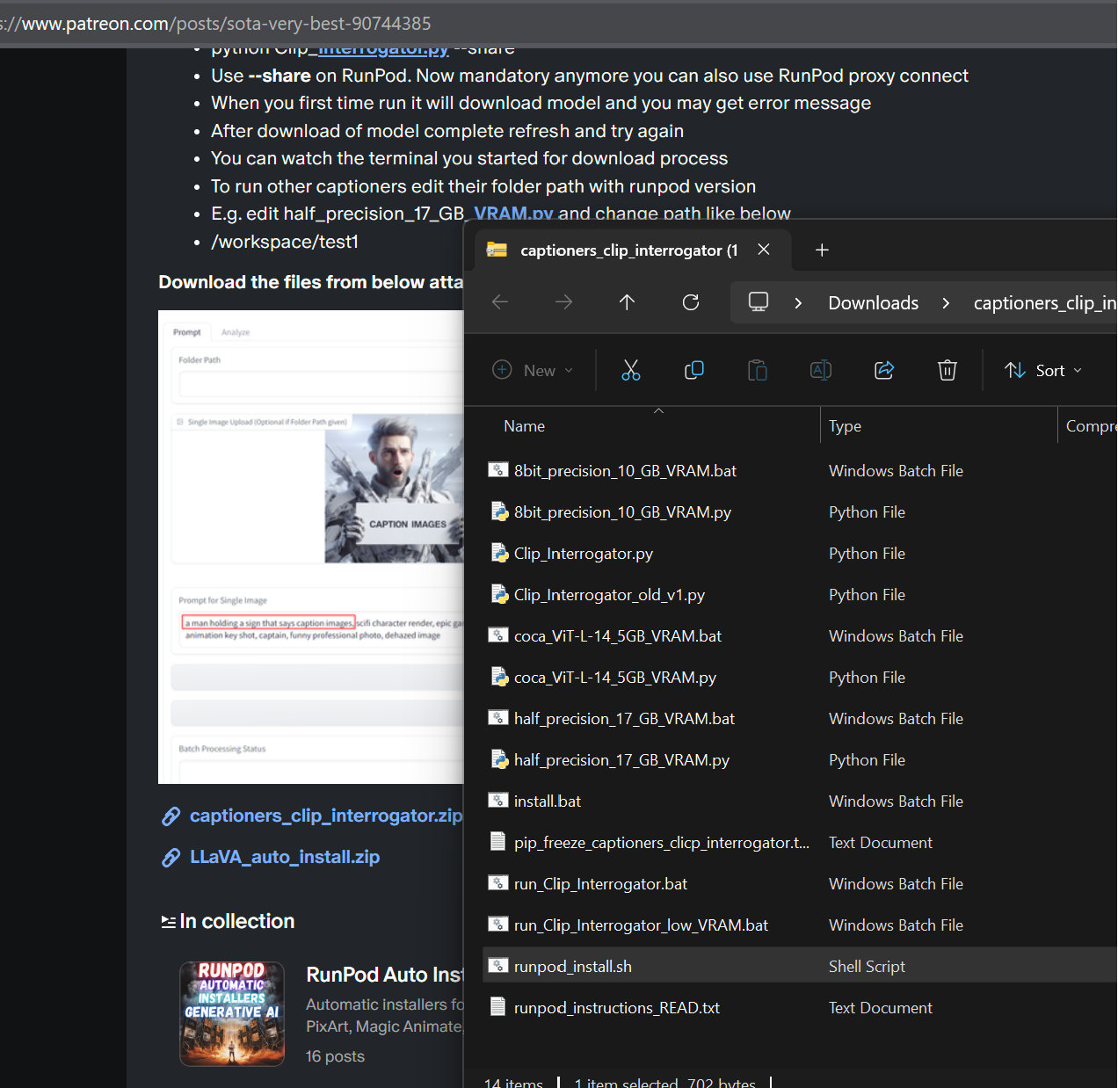Click the 16 posts text in collection
The height and width of the screenshot is (1088, 1118).
pos(335,1056)
